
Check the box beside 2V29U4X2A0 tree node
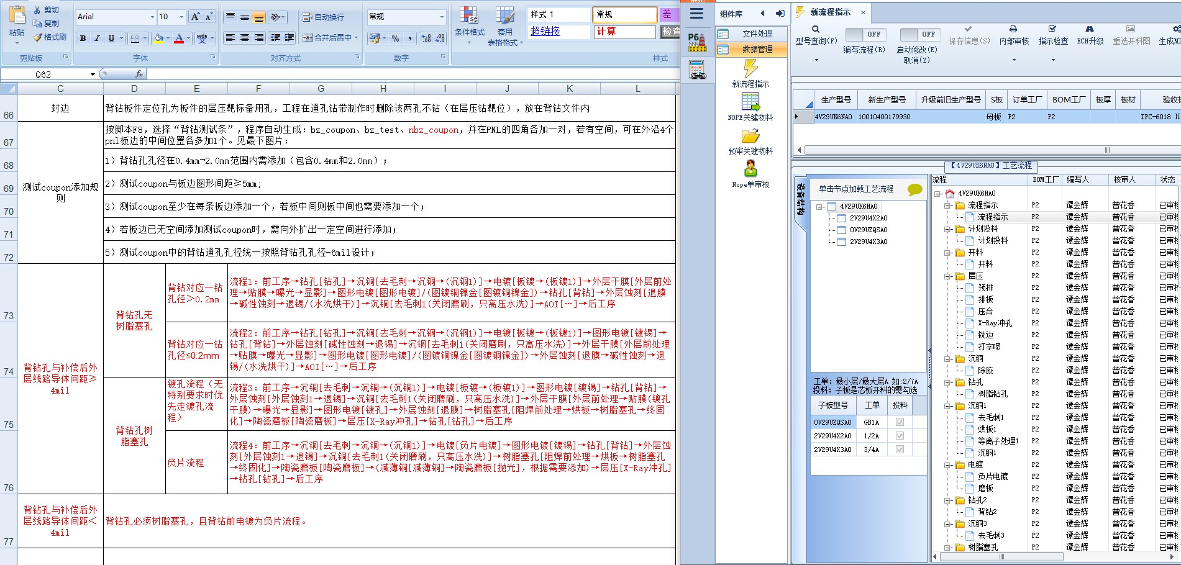tap(841, 219)
